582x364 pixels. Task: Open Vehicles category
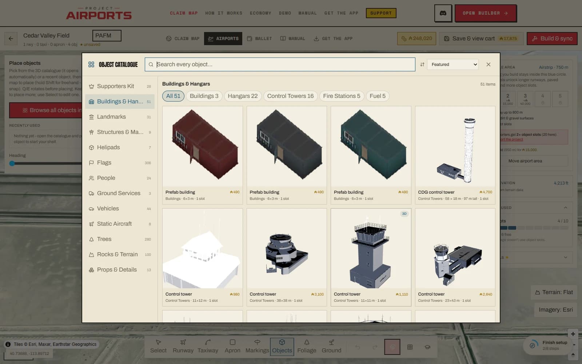click(x=120, y=209)
